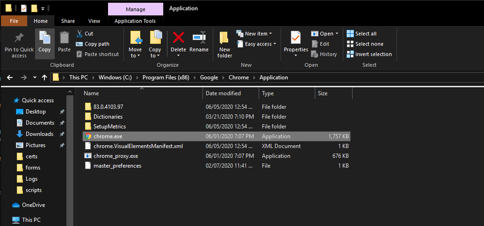Click the Copy to folder icon

click(155, 37)
